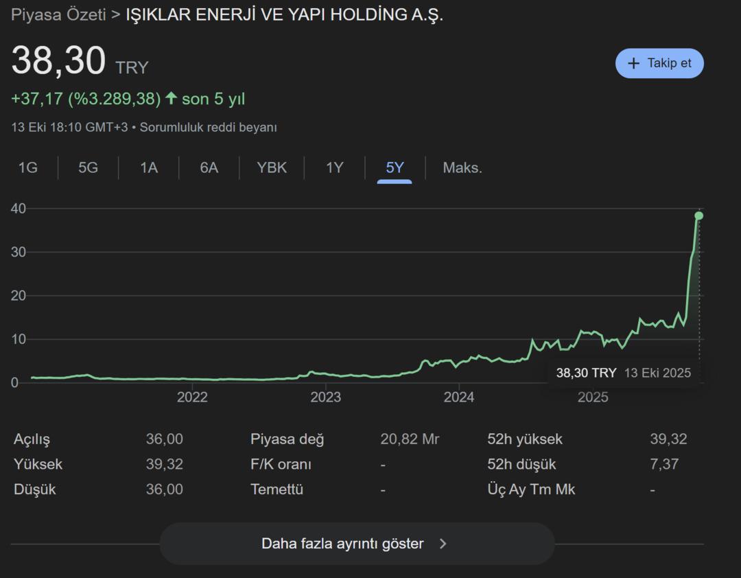Click the plus icon in Takip et
741x578 pixels.
(633, 63)
